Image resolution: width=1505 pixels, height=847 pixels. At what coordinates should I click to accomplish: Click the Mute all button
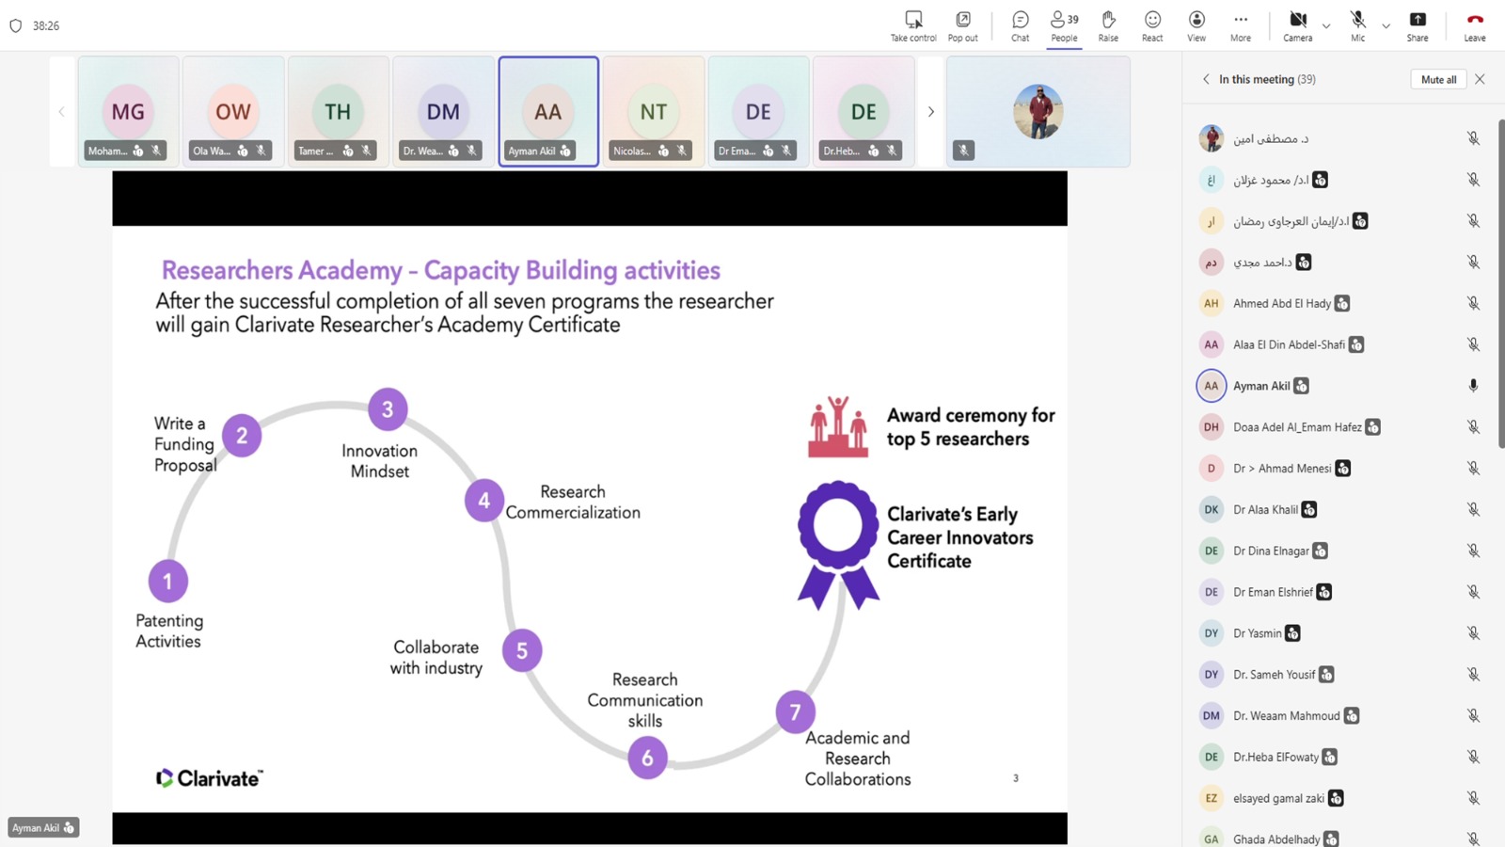1437,80
